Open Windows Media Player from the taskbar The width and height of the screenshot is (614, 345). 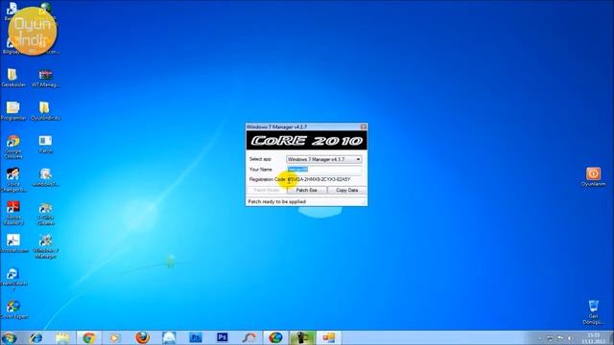(x=115, y=338)
